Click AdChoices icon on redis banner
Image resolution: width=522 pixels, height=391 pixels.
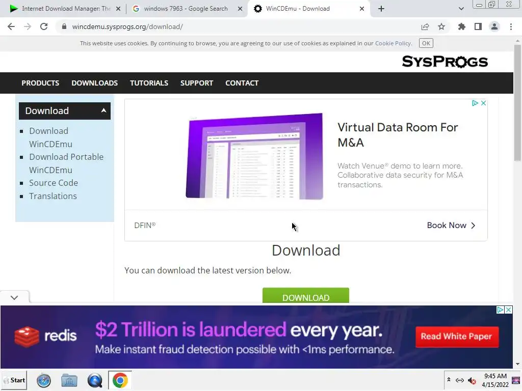[500, 310]
